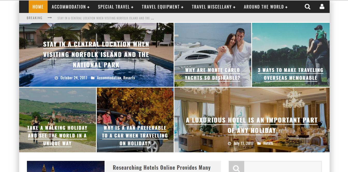The image size is (348, 172).
Task: Expand the Accommodation + menu
Action: 71,7
